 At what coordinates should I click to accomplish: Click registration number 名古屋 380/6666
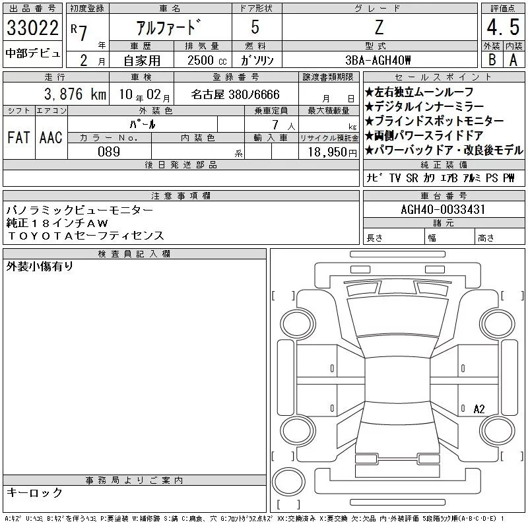tap(236, 94)
